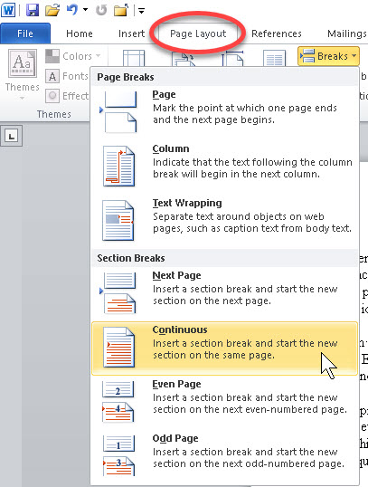Click the Word application icon
Image resolution: width=368 pixels, height=487 pixels.
pos(8,10)
